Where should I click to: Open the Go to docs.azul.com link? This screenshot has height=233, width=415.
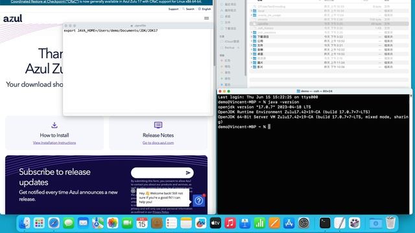[x=158, y=142]
